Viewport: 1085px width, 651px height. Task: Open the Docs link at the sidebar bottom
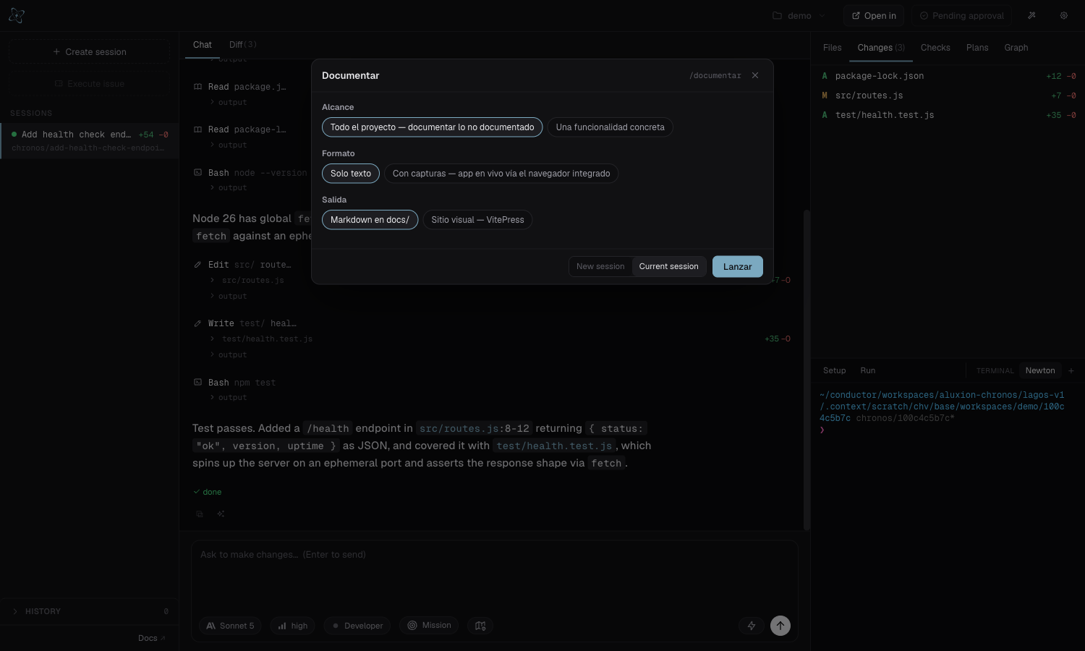(152, 638)
